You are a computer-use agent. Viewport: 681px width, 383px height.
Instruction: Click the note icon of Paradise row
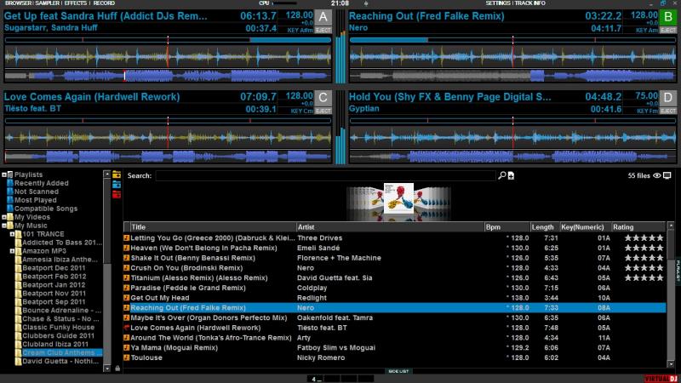(126, 288)
